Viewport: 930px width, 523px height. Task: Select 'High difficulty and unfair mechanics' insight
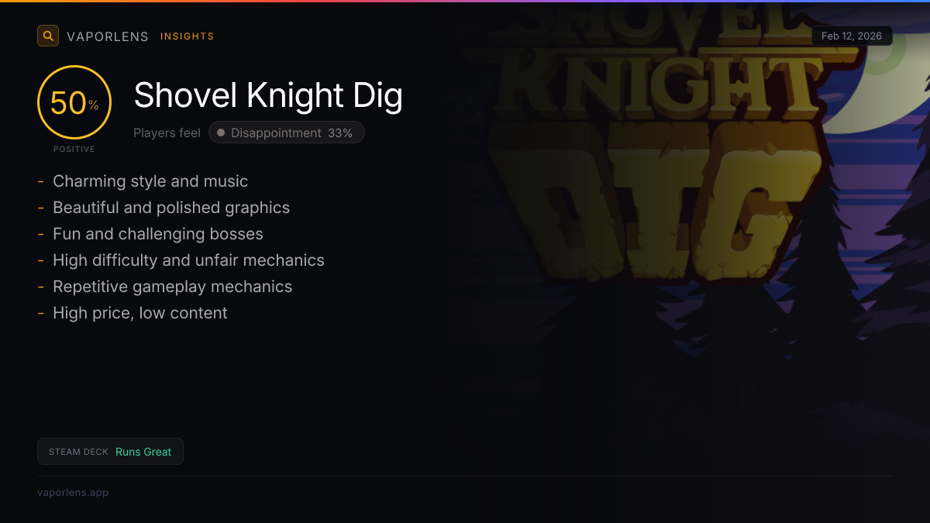[188, 260]
